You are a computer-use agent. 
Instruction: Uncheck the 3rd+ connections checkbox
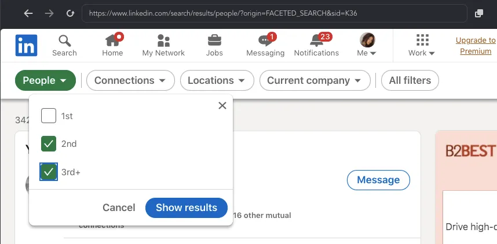[49, 172]
